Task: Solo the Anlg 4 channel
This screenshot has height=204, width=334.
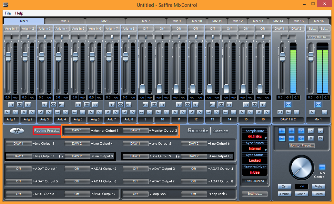Action: pyautogui.click(x=66, y=112)
